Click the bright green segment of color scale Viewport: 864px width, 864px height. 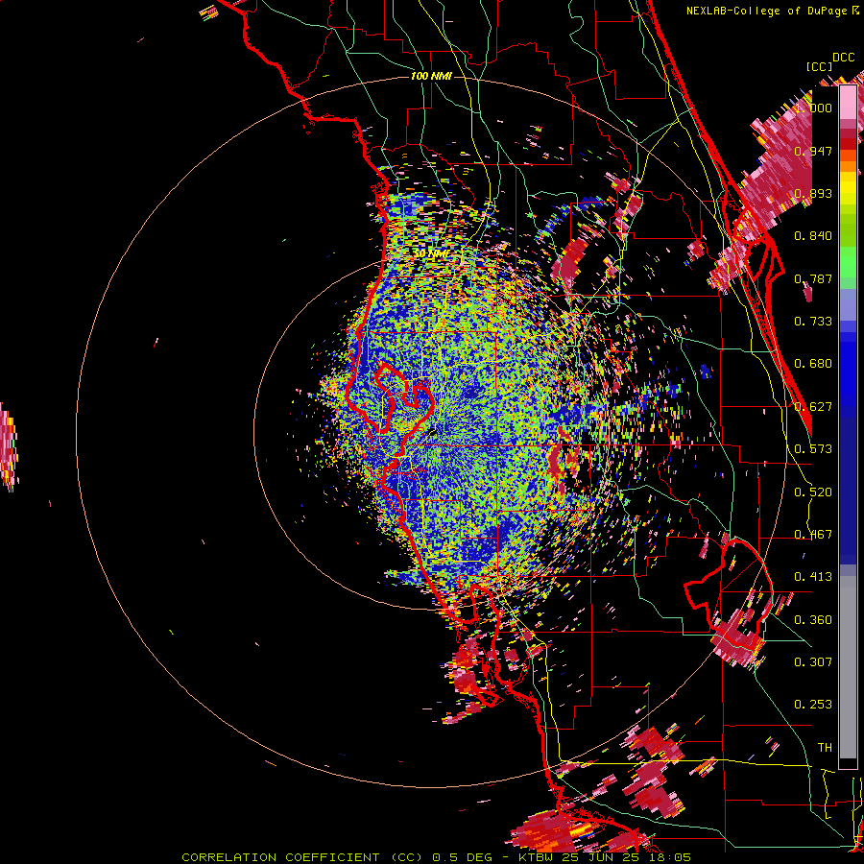(848, 262)
